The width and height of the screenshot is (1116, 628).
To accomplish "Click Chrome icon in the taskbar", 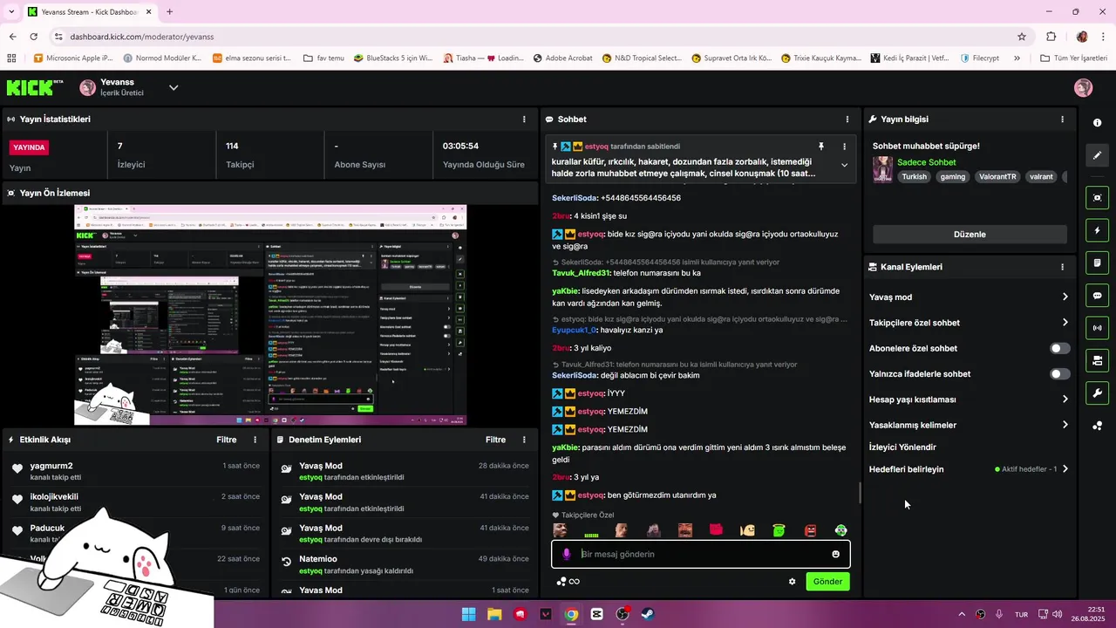I will click(x=570, y=614).
